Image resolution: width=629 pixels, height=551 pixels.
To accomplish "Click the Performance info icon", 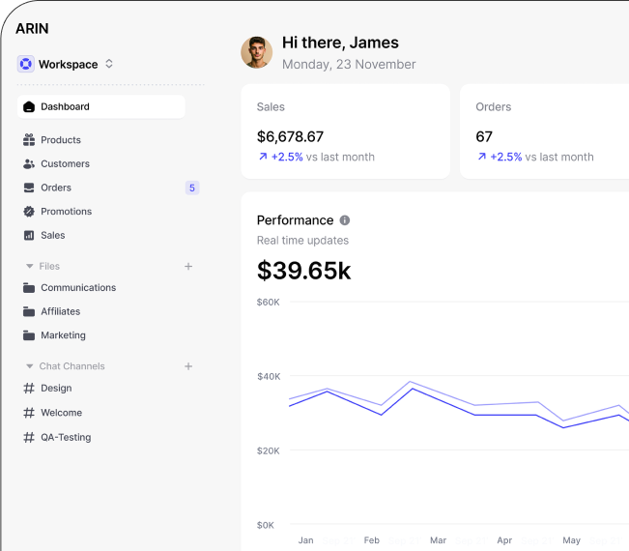I will pyautogui.click(x=345, y=220).
